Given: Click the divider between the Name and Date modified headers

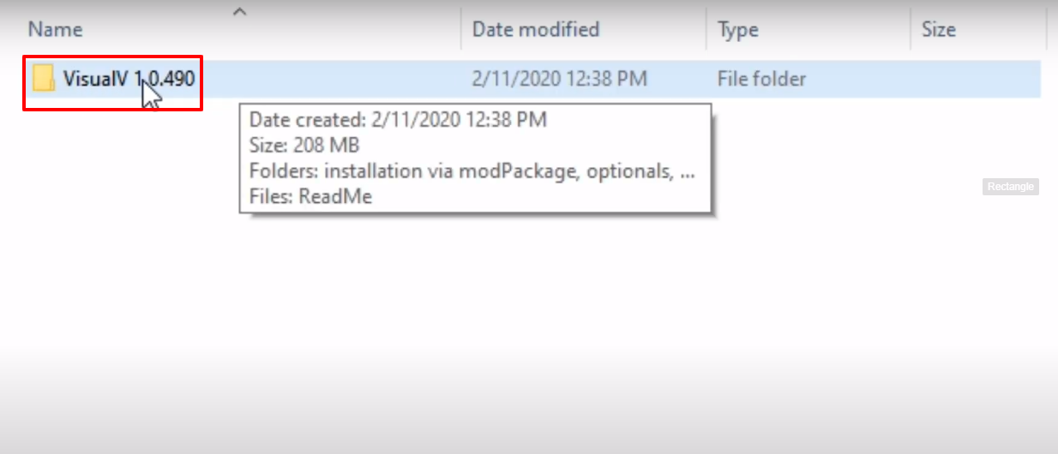Looking at the screenshot, I should click(x=461, y=30).
